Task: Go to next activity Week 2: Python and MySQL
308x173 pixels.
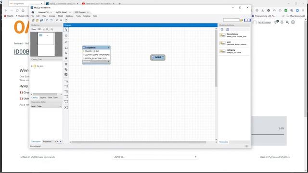Action: coord(275,157)
